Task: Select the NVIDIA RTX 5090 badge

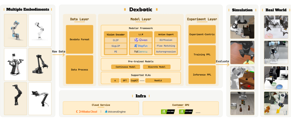Action: pyautogui.click(x=186, y=112)
